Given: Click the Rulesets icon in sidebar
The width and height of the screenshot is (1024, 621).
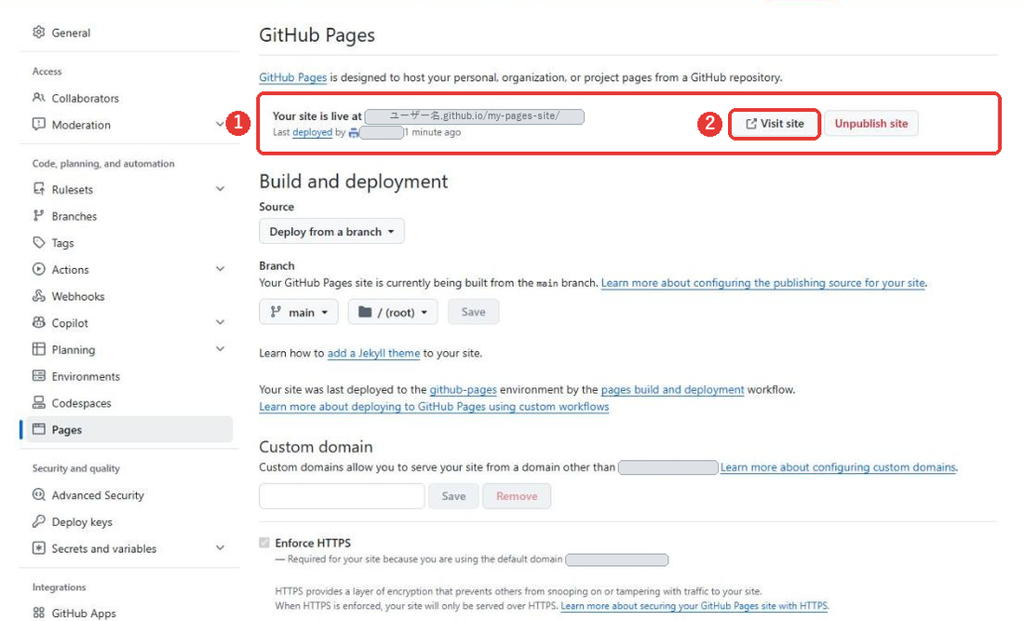Looking at the screenshot, I should tap(38, 189).
